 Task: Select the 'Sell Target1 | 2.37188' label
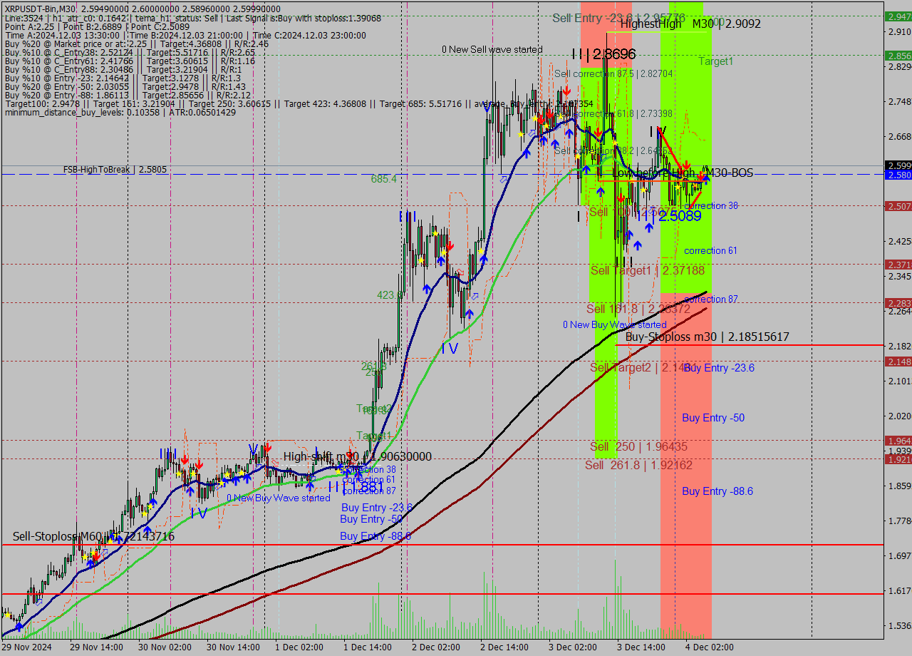pyautogui.click(x=648, y=270)
